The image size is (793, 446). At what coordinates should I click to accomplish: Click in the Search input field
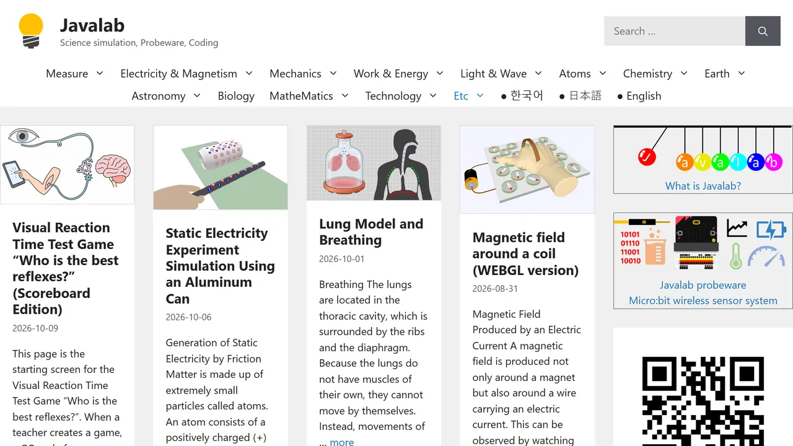coord(675,31)
